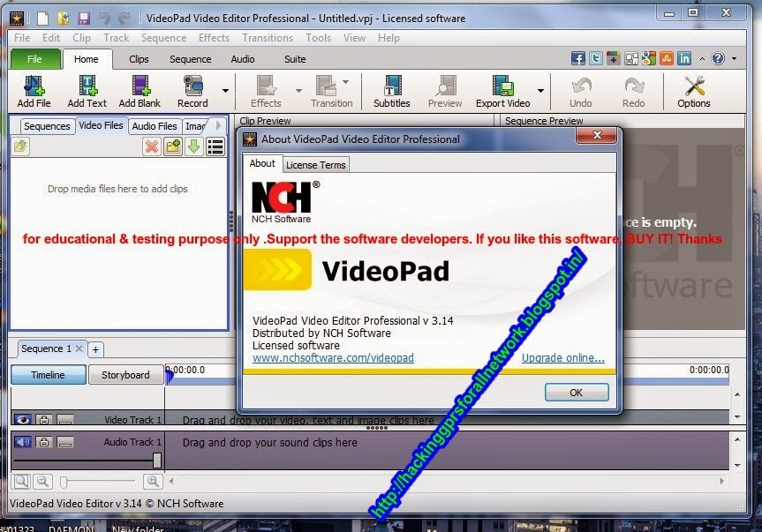This screenshot has height=532, width=762.
Task: Expand the Effects dropdown arrow
Action: click(x=298, y=91)
